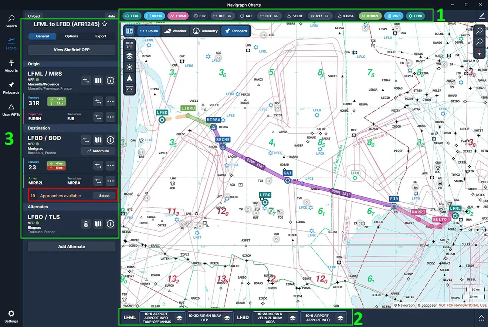Open Settings gear in sidebar
Viewport: 488px width, 327px height.
(11, 317)
